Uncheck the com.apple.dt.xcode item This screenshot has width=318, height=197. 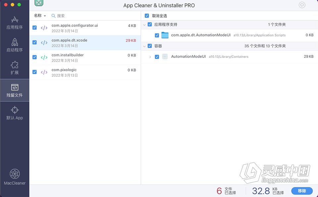click(34, 42)
